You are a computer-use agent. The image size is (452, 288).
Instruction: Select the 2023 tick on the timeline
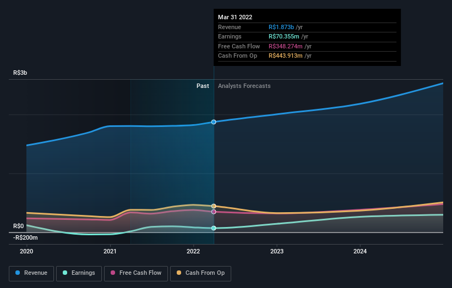[276, 251]
